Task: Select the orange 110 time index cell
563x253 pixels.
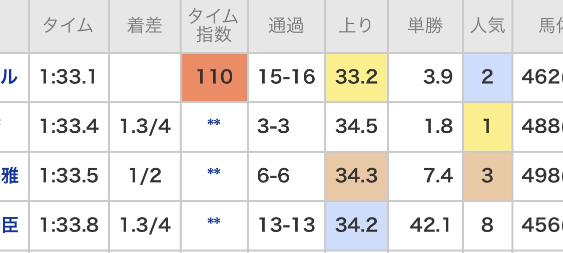Action: click(x=214, y=77)
